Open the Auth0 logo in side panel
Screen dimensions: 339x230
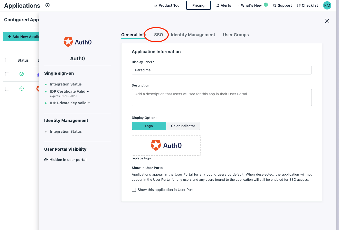[78, 42]
